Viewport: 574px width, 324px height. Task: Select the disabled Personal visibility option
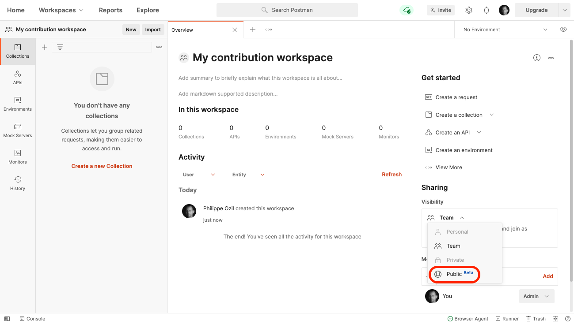click(x=464, y=232)
